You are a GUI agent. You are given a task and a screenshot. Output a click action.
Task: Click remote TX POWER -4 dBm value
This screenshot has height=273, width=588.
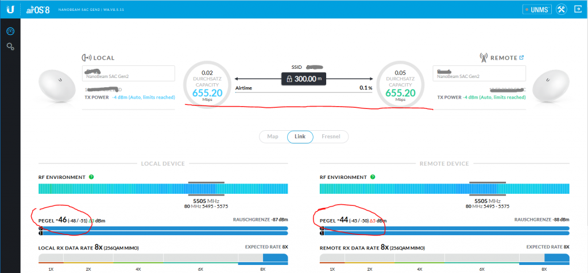tap(494, 97)
